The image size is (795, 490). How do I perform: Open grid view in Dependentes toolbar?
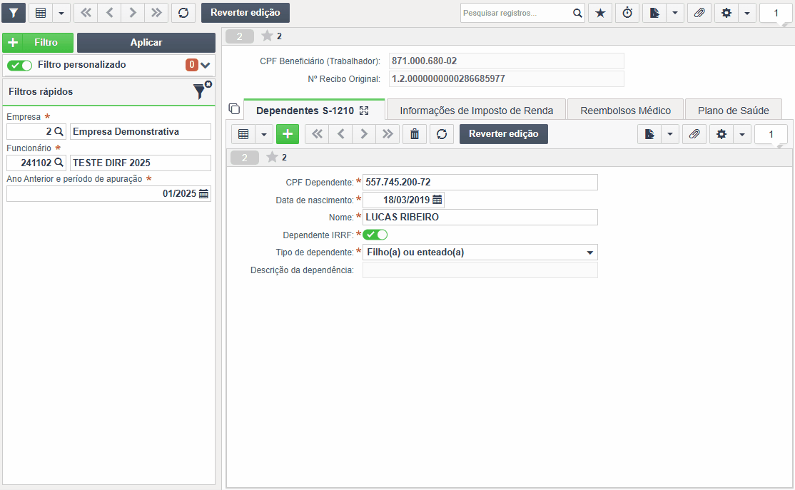(x=243, y=134)
